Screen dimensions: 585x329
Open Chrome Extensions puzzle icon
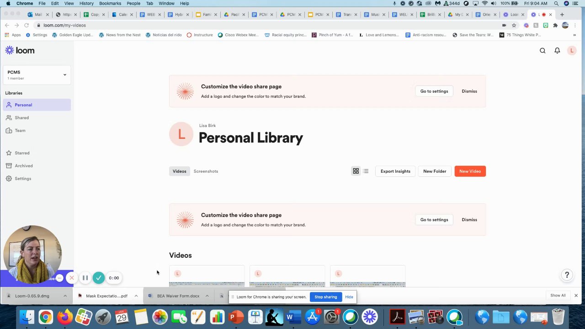click(555, 25)
